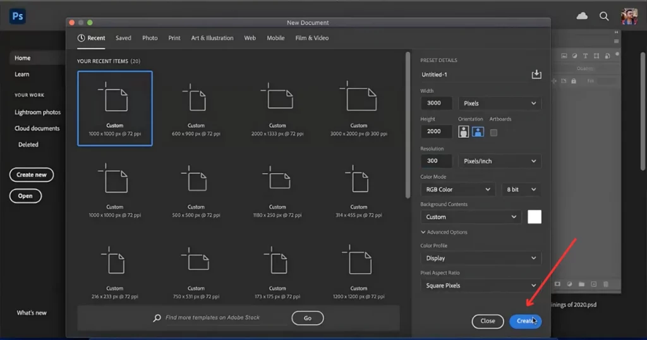Toggle the layer filter on/off dot

pyautogui.click(x=617, y=54)
